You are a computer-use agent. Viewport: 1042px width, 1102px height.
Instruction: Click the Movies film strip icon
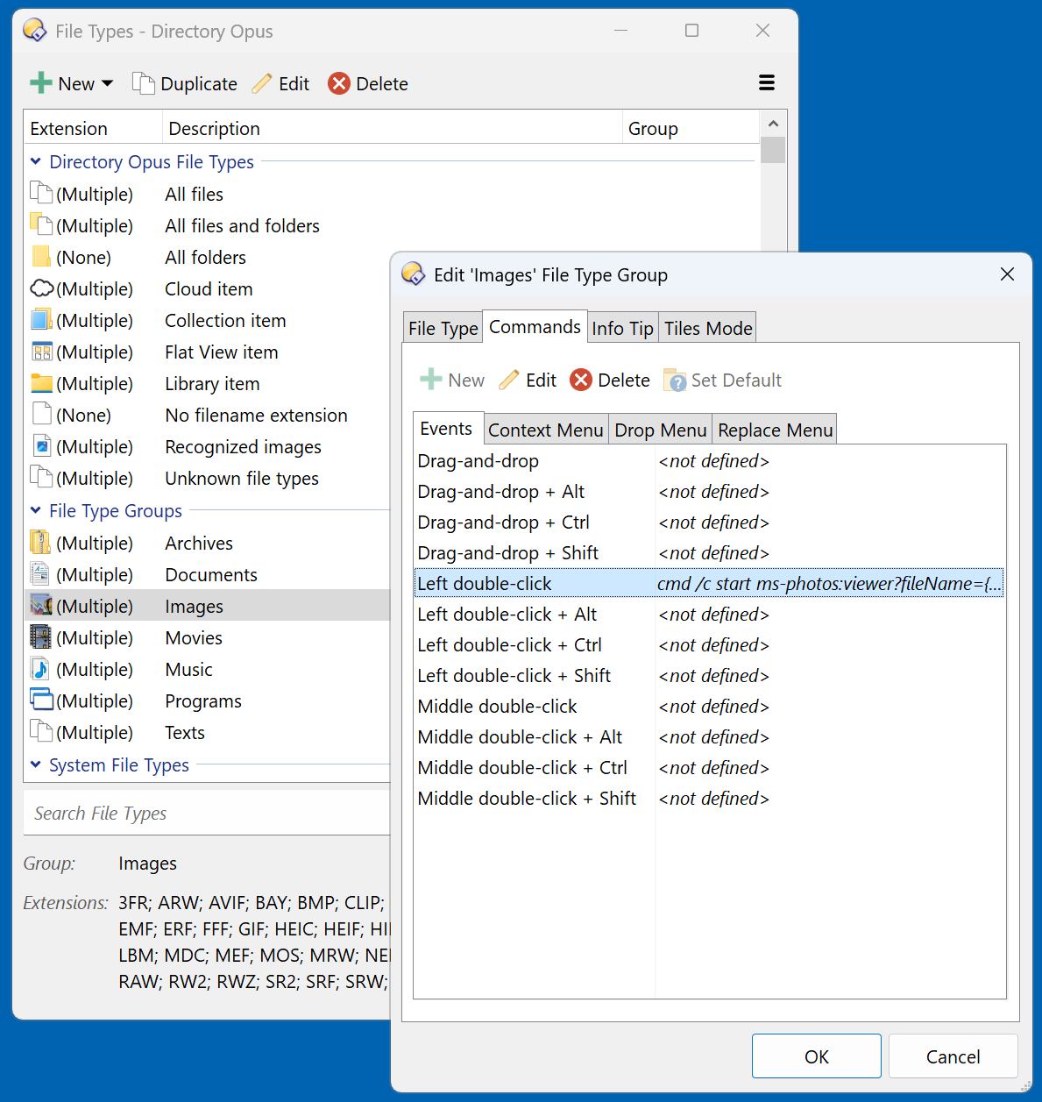tap(40, 637)
